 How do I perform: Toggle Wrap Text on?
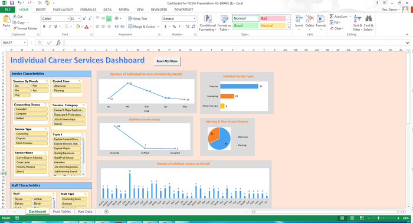tap(137, 19)
